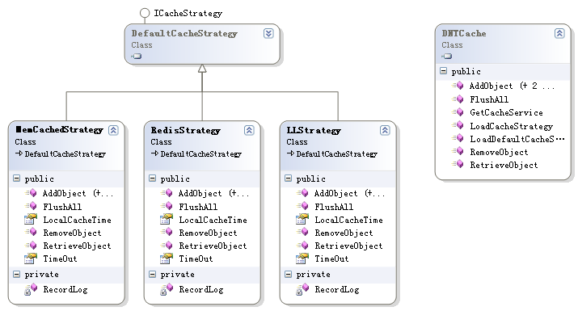
Task: Click TimeOut property icon in RedisStrategy
Action: [167, 258]
